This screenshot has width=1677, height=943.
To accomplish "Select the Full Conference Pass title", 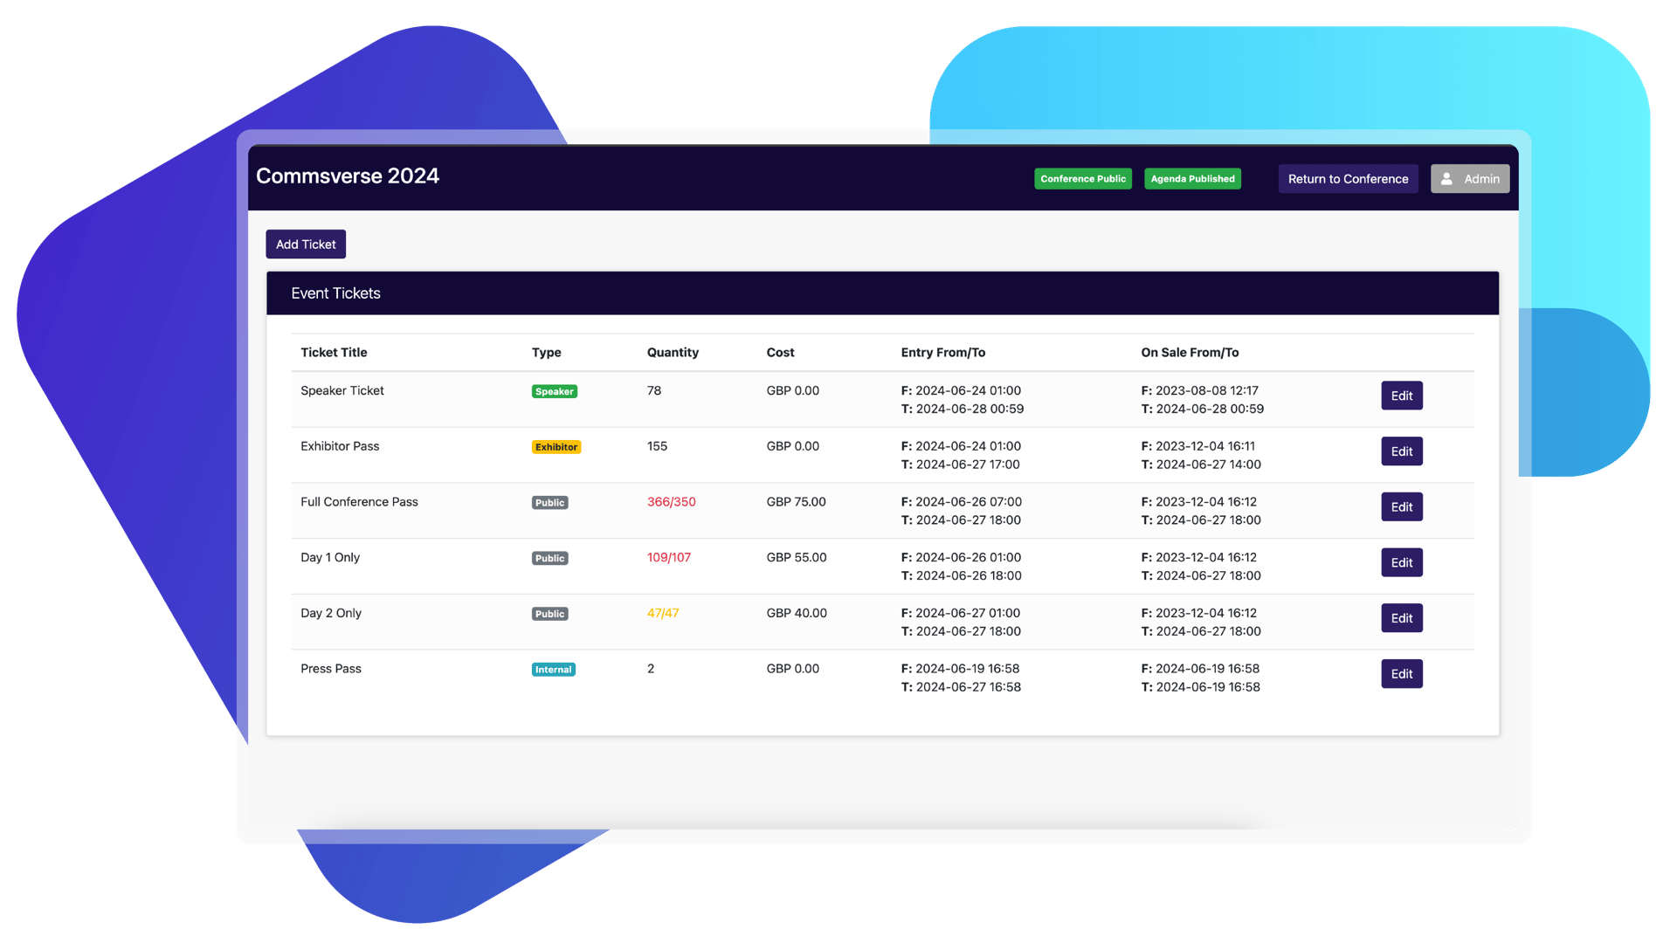I will pos(359,502).
